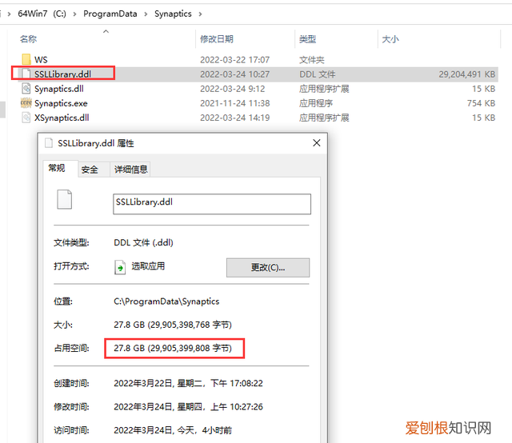Screen dimensions: 512x443
Task: Click the 选取应用 open-with icon
Action: click(x=120, y=267)
